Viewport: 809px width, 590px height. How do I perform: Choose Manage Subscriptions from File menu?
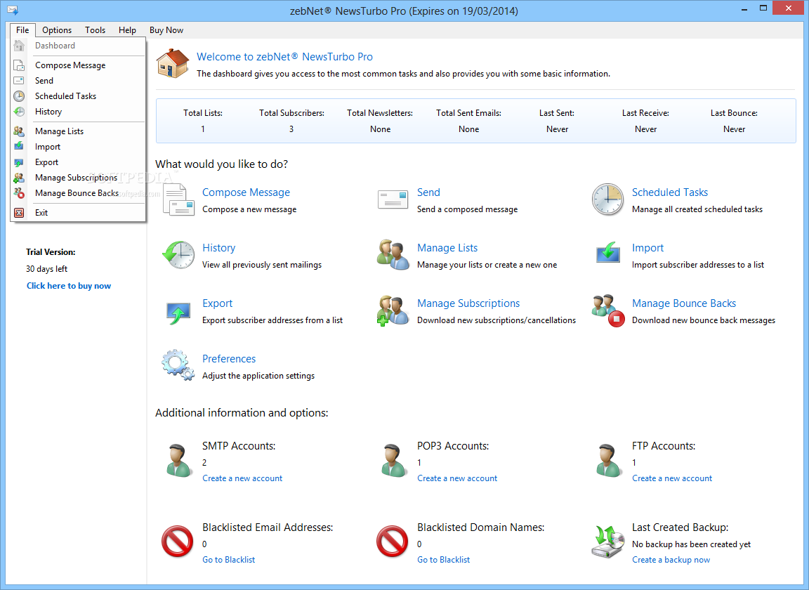point(78,178)
